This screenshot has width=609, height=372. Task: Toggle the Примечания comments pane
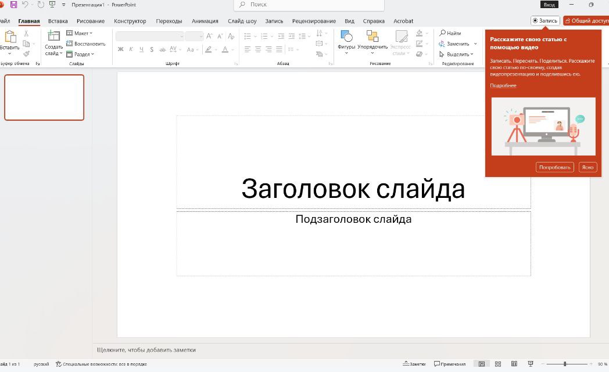pos(449,364)
